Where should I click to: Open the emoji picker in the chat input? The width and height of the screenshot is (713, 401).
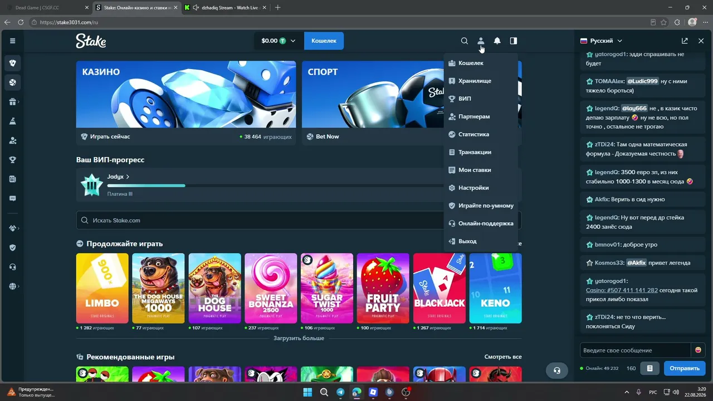(698, 350)
